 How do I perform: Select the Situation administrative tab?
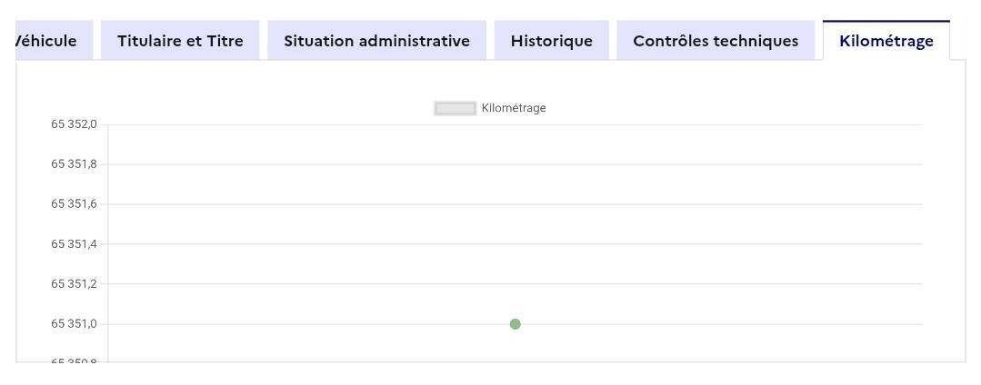(376, 41)
